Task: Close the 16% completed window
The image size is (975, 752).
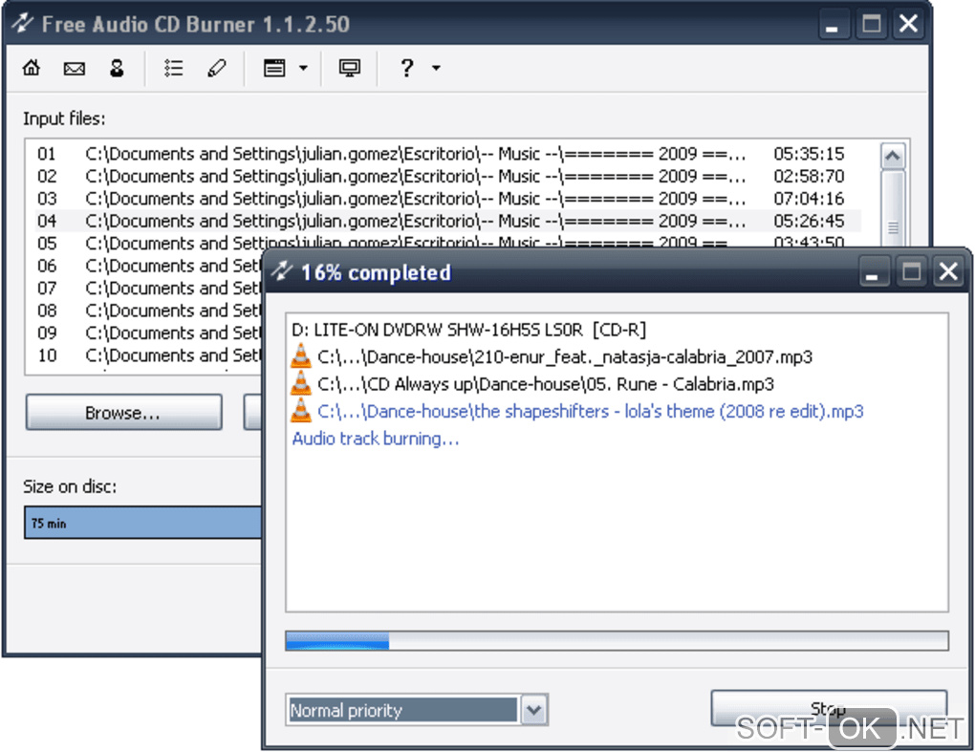Action: (948, 271)
